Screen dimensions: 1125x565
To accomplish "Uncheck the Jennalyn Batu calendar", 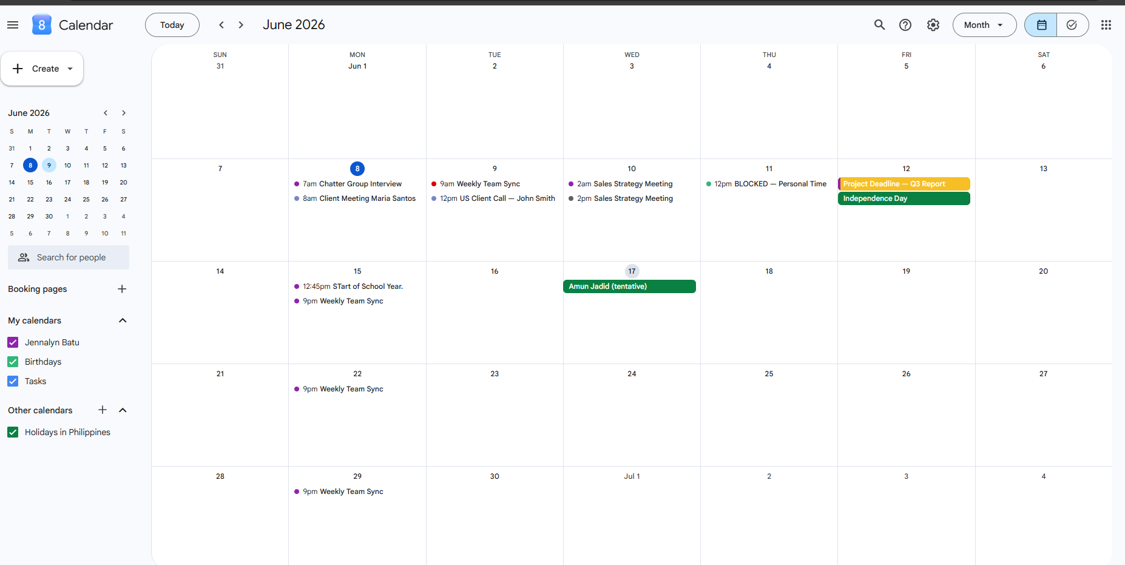I will click(13, 342).
